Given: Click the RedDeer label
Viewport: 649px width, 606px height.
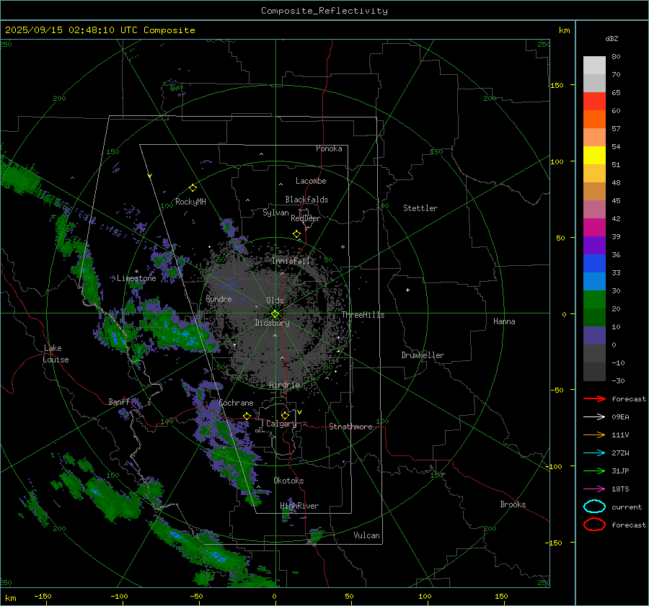Looking at the screenshot, I should [x=306, y=218].
